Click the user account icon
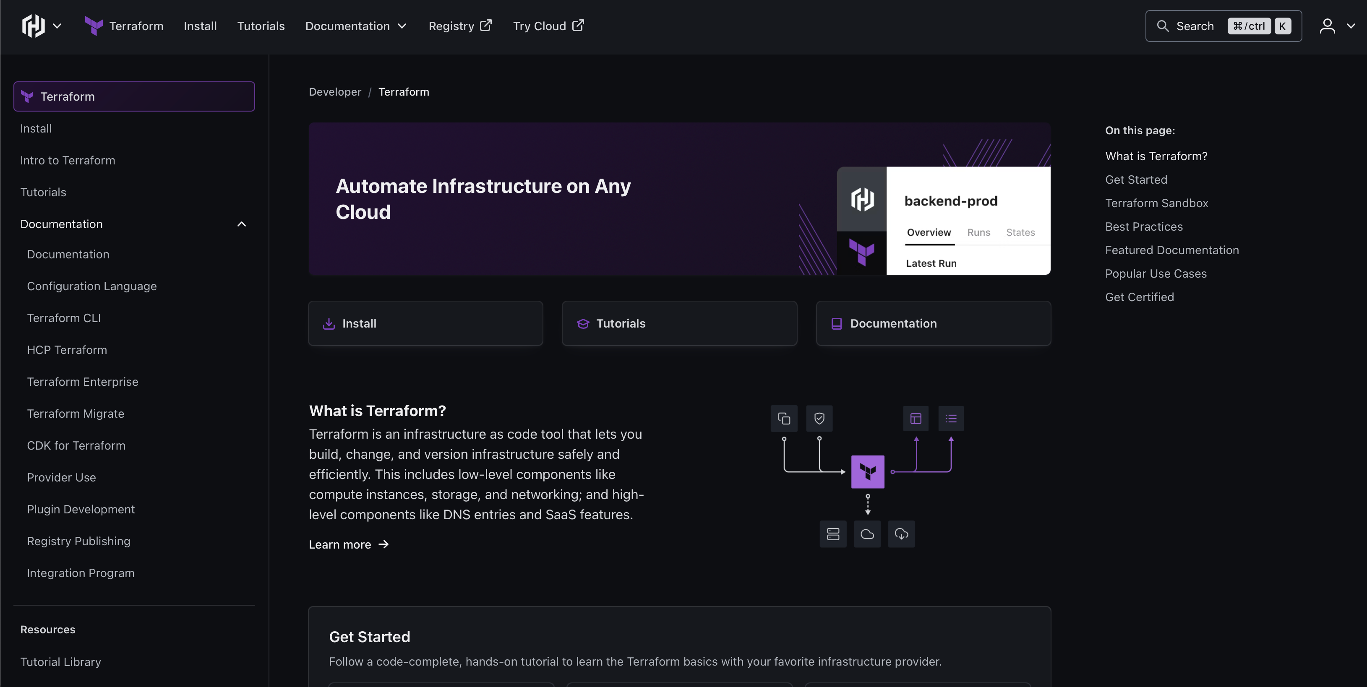 pos(1327,26)
